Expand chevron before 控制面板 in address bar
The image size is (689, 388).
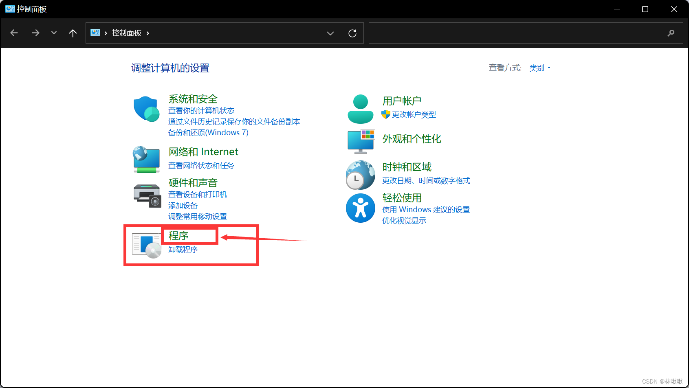tap(106, 33)
